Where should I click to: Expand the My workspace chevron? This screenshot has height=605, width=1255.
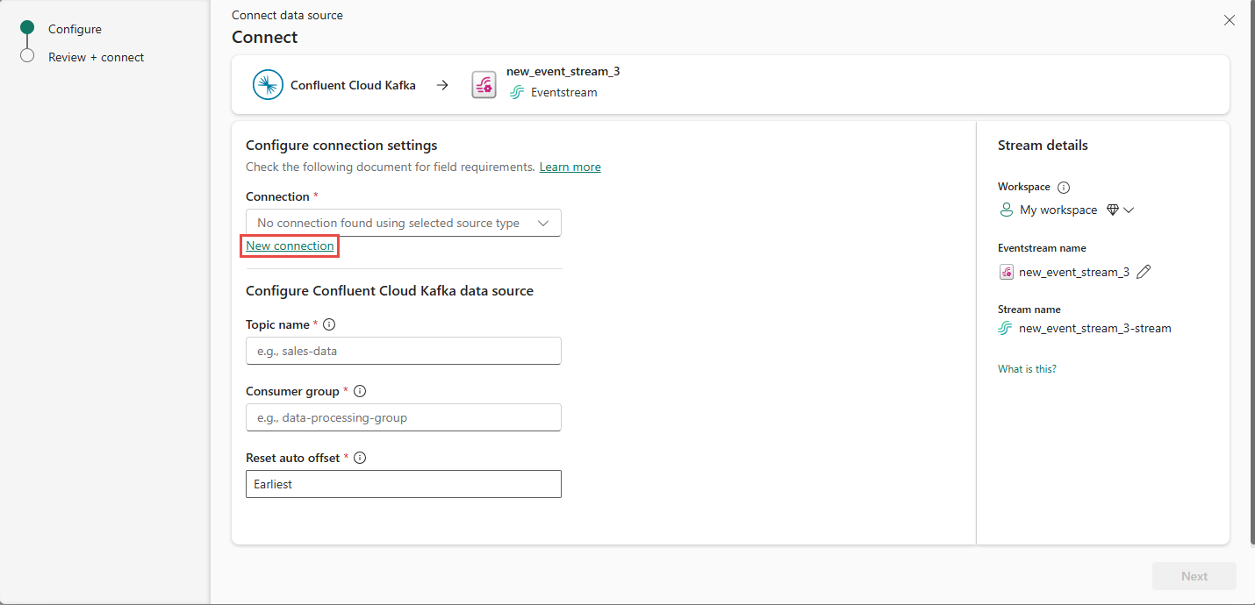pos(1129,210)
